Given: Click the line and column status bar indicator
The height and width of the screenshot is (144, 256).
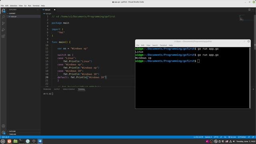Looking at the screenshot, I should (x=198, y=137).
